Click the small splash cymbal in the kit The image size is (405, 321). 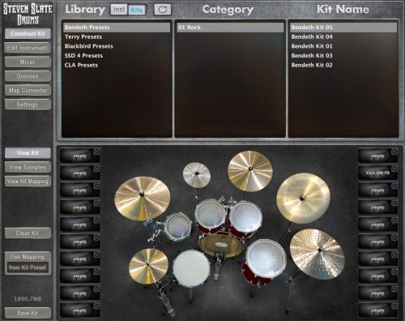(197, 174)
